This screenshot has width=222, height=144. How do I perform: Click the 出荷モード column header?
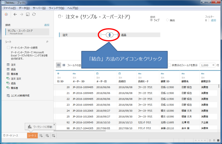pos(143,81)
